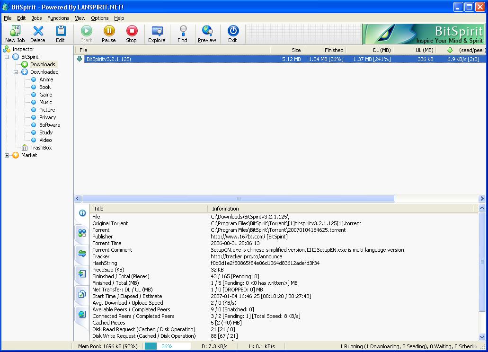This screenshot has height=352, width=488.
Task: Open the Help menu
Action: click(x=119, y=18)
